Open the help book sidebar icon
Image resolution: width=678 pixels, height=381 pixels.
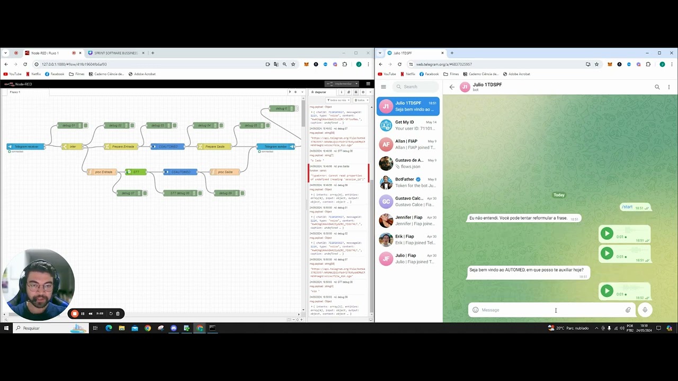click(349, 92)
